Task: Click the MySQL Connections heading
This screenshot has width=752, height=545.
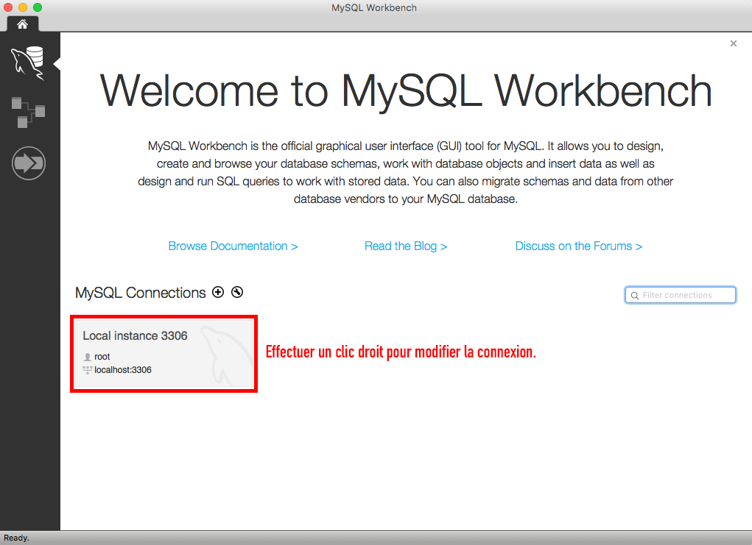Action: (140, 293)
